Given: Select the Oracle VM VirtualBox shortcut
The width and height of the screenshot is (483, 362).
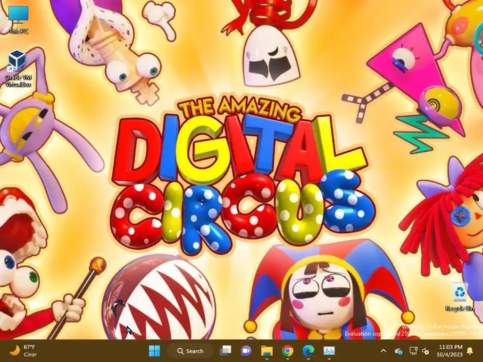Looking at the screenshot, I should [x=18, y=69].
